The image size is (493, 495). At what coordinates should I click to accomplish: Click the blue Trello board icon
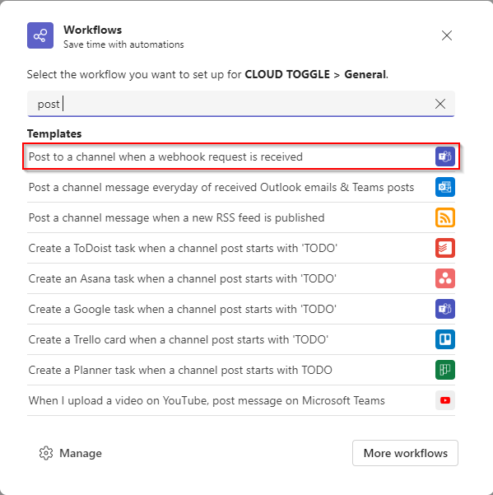pos(445,339)
